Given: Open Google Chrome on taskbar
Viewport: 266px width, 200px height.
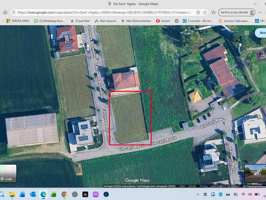Looking at the screenshot, I should [x=64, y=194].
